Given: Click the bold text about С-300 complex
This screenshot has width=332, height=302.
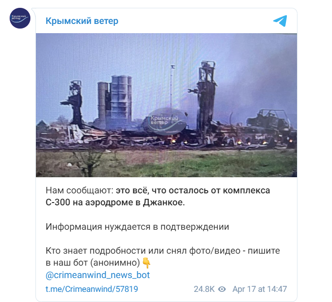Looking at the screenshot, I should (158, 197).
